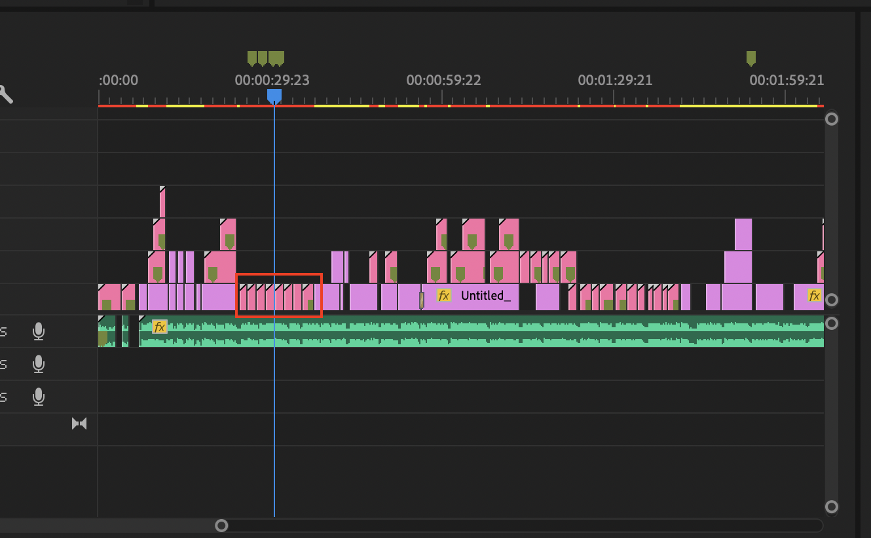The height and width of the screenshot is (538, 871).
Task: Click the collapse-all-tracks butterfly icon
Action: (x=80, y=423)
